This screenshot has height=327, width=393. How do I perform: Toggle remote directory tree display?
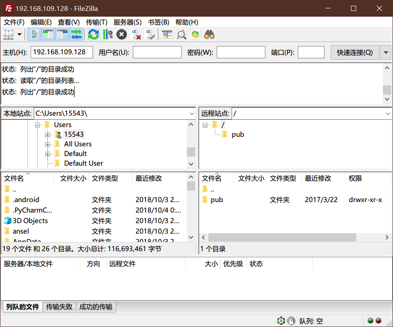(62, 35)
